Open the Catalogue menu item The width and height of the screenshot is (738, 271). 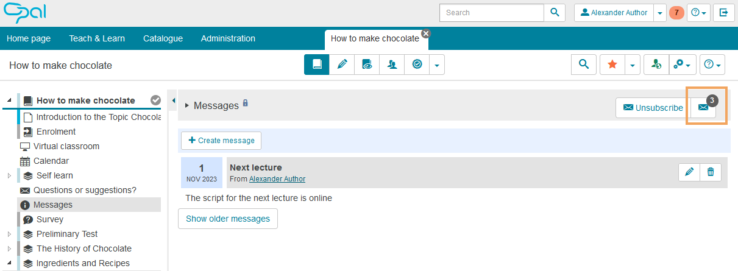click(163, 38)
